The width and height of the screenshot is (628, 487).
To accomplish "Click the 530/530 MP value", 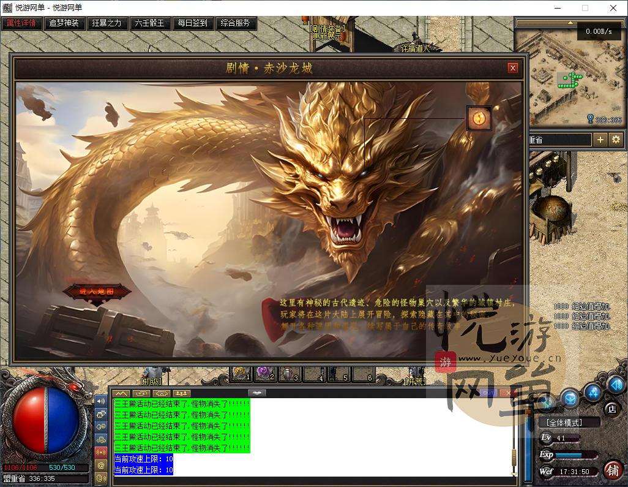I will (x=62, y=467).
